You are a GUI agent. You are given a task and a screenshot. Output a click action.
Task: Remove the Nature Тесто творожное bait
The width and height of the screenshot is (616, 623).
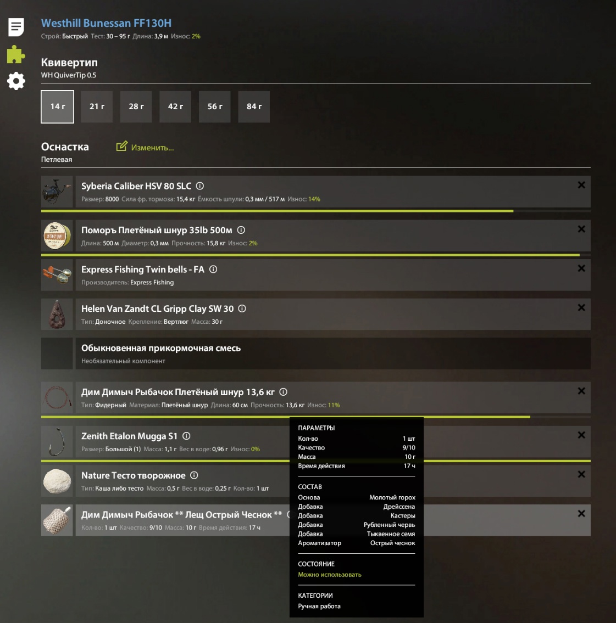pyautogui.click(x=581, y=475)
